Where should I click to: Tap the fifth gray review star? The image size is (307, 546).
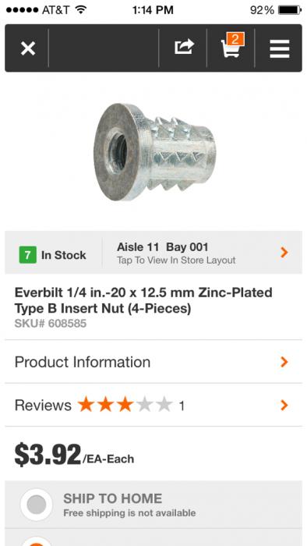coord(164,406)
